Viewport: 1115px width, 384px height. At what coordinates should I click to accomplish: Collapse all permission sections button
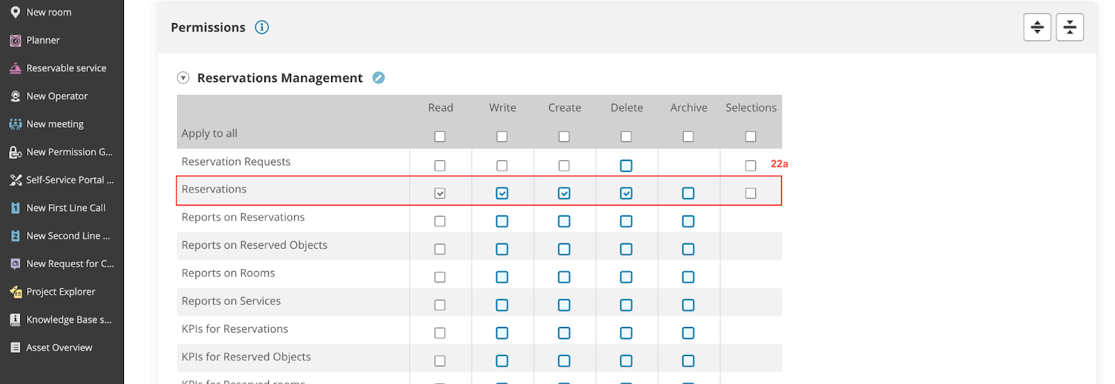[1070, 27]
